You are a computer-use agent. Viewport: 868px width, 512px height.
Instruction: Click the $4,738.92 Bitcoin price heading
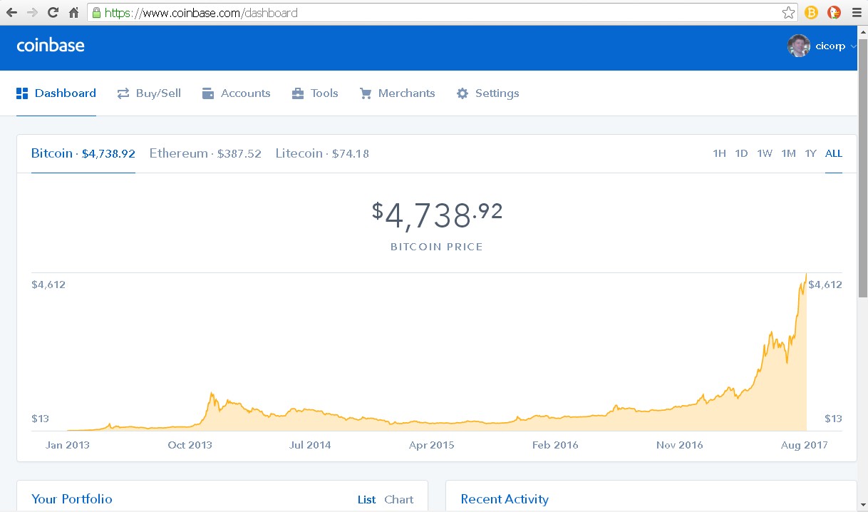pyautogui.click(x=437, y=215)
